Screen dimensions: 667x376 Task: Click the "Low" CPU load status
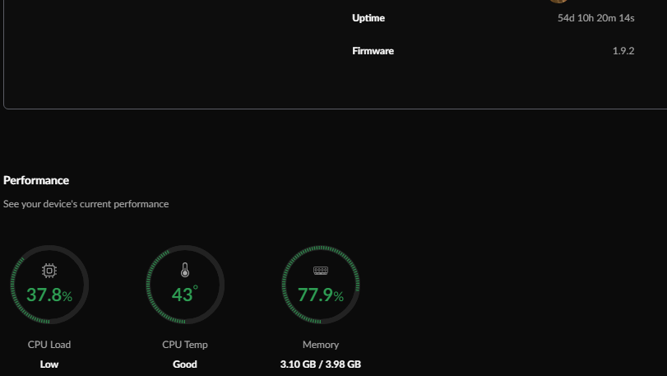[x=49, y=364]
